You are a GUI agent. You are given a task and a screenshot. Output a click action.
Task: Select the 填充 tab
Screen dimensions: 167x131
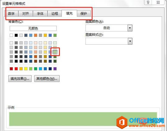69,13
